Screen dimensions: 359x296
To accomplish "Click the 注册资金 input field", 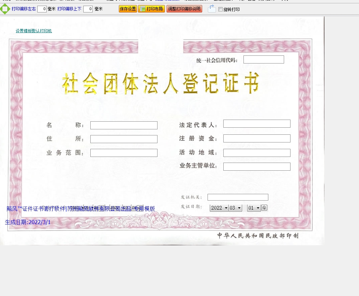I will pyautogui.click(x=257, y=138).
